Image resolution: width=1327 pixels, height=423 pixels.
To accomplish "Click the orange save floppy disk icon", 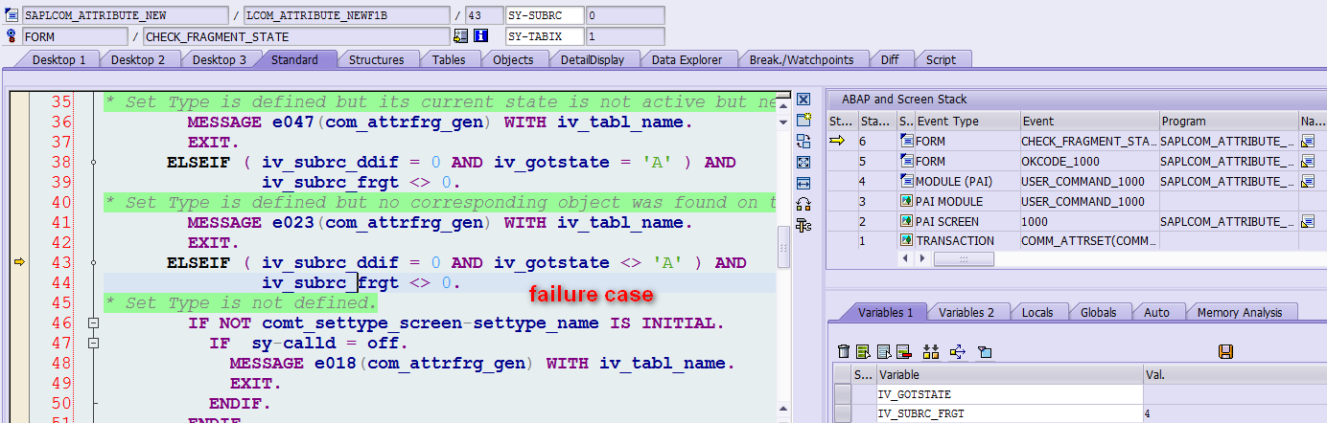I will tap(1225, 352).
